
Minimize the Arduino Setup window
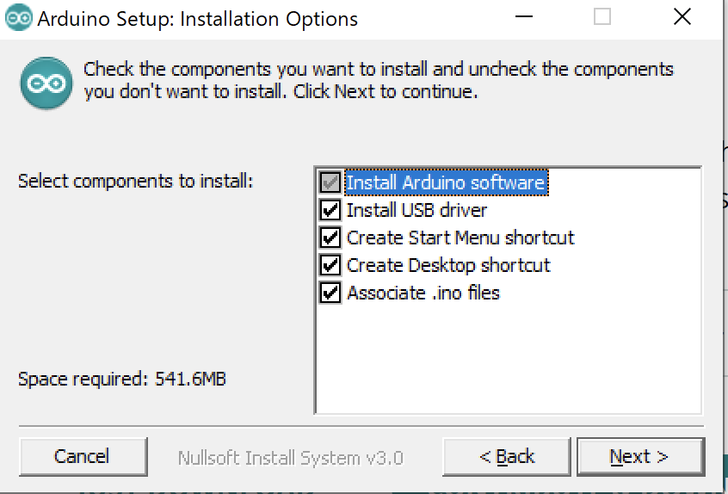coord(522,17)
